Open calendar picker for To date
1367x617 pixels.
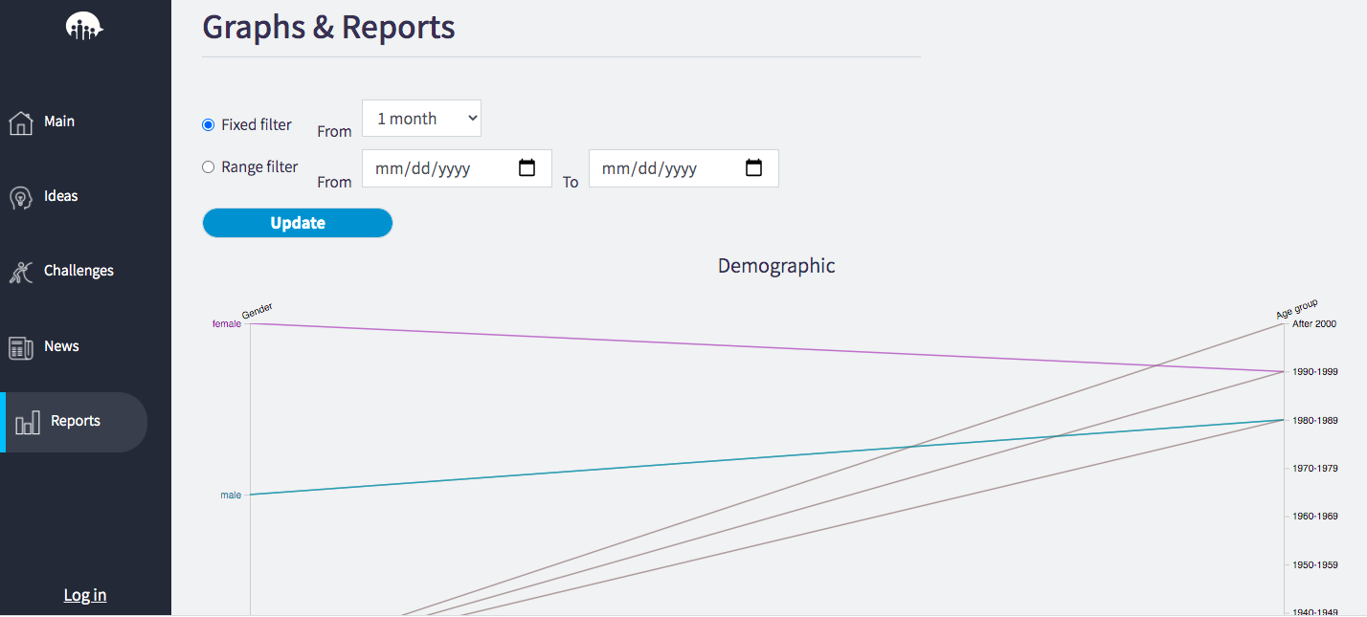[753, 168]
